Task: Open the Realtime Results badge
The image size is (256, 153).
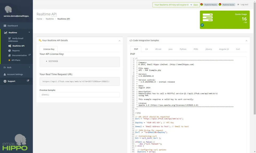Action: pyautogui.click(x=211, y=5)
